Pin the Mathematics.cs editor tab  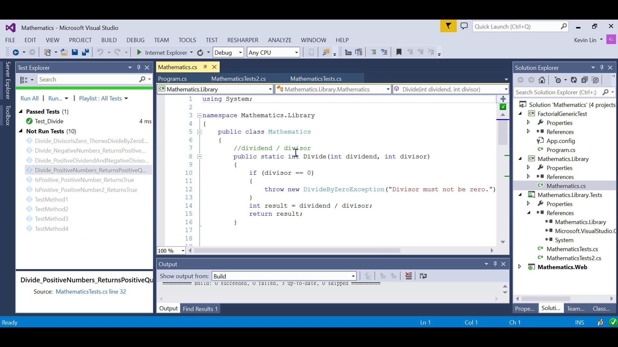coord(205,67)
